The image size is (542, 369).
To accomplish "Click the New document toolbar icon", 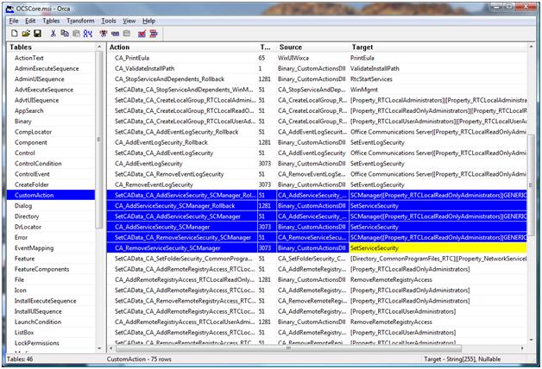I will pyautogui.click(x=15, y=33).
